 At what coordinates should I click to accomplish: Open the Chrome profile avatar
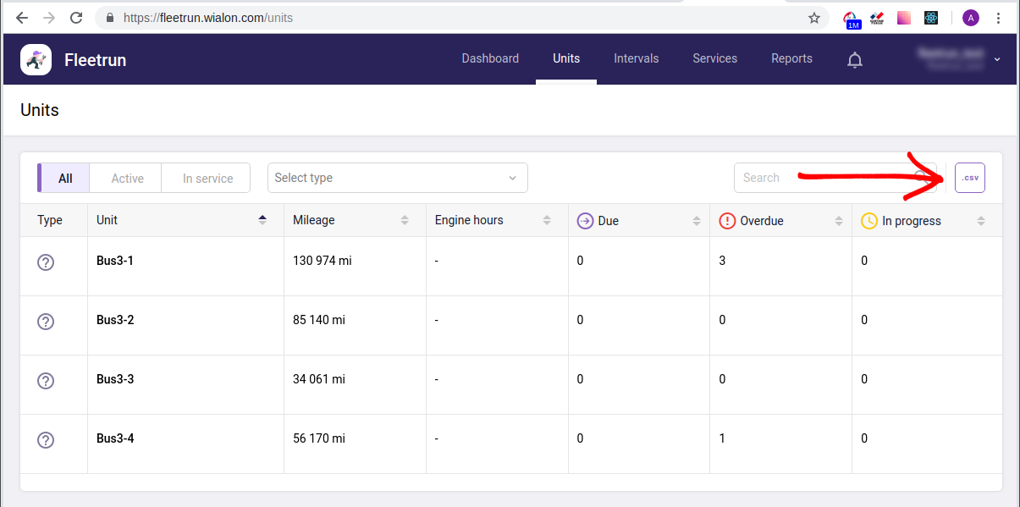click(970, 18)
